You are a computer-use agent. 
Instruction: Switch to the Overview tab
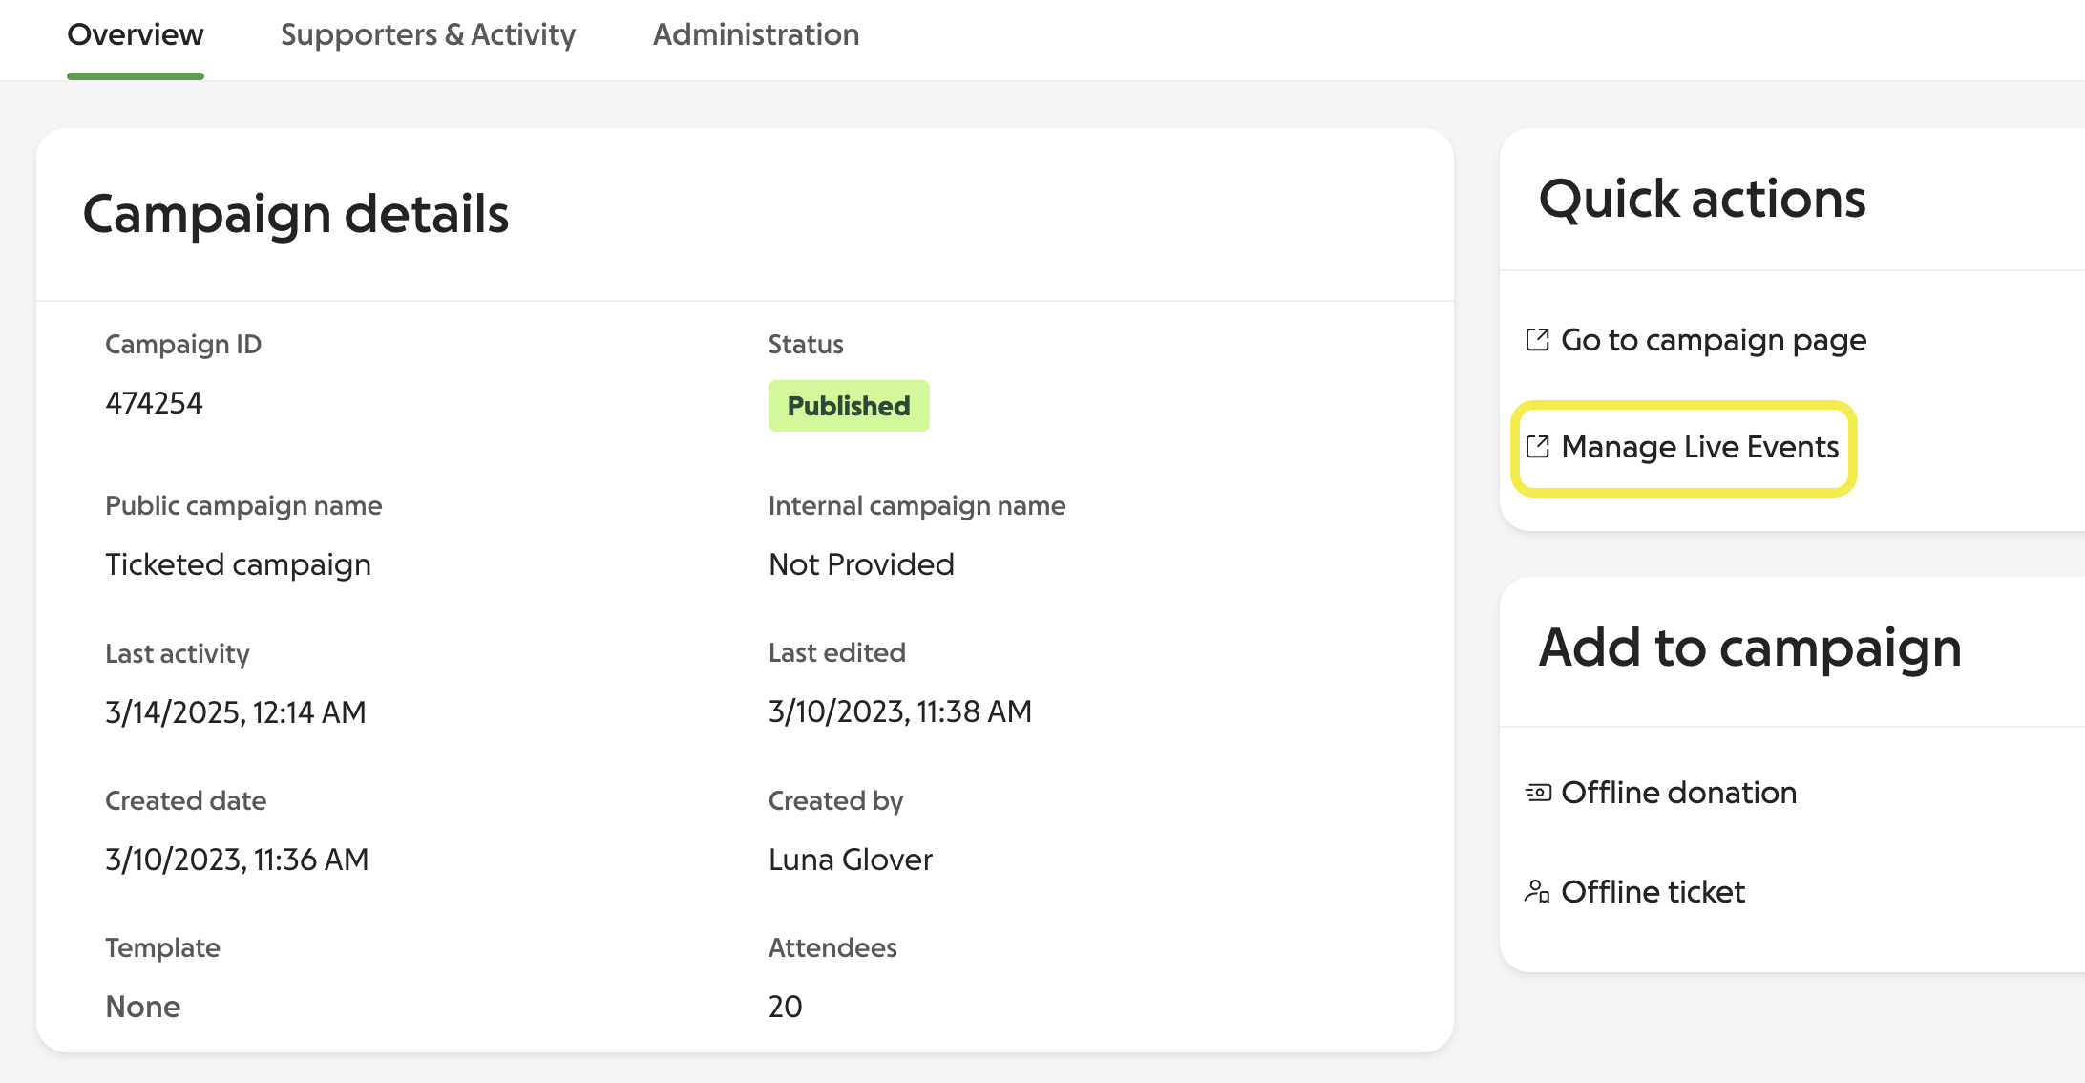136,34
